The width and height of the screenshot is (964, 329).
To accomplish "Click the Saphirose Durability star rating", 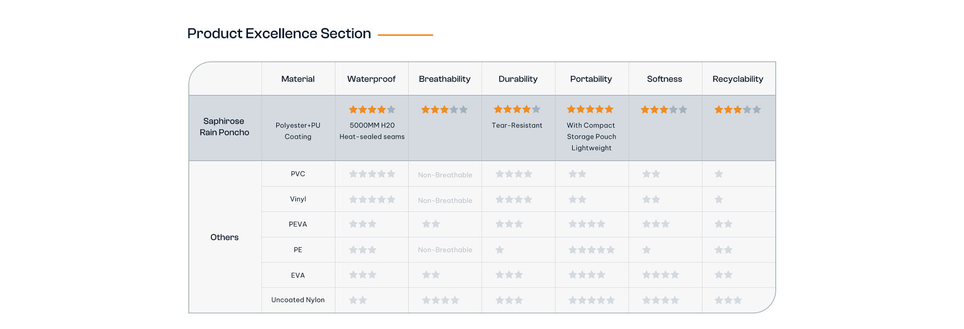I will coord(517,109).
